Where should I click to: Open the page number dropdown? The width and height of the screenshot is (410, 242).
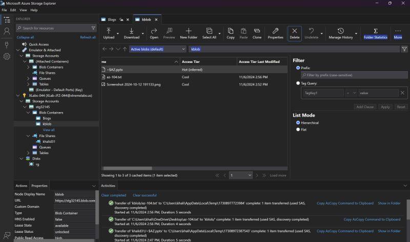(x=241, y=175)
